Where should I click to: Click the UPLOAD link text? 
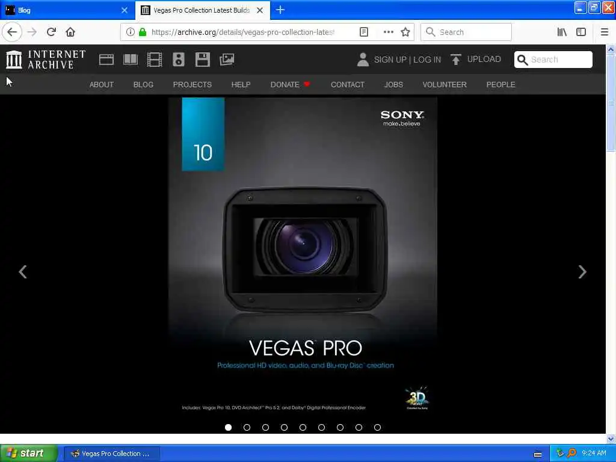coord(484,60)
